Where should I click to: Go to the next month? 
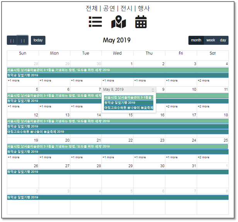pyautogui.click(x=23, y=41)
